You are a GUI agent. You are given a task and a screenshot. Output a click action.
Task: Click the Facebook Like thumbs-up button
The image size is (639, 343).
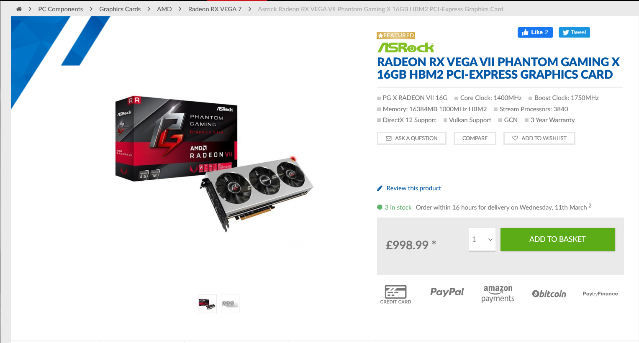535,32
